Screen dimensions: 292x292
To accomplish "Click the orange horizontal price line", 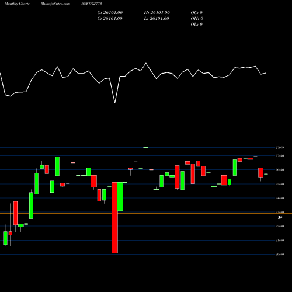I will 146,213.
